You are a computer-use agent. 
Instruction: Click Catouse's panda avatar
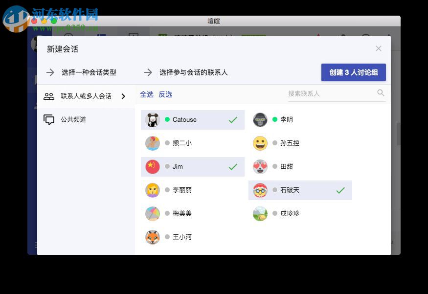153,119
